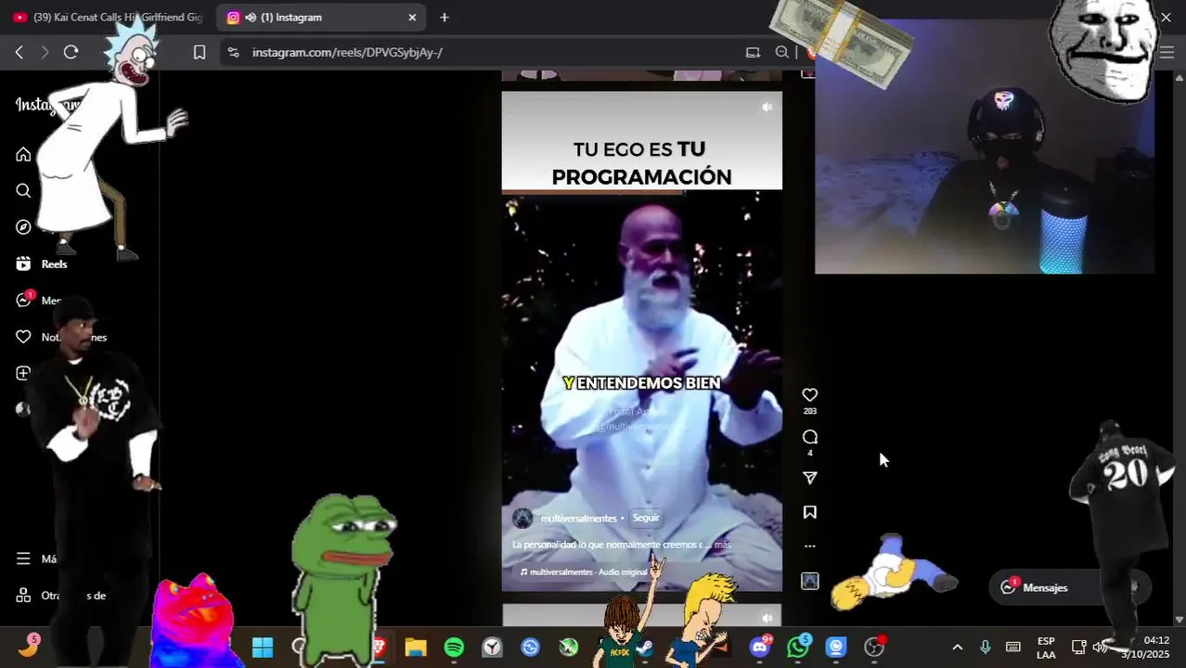The width and height of the screenshot is (1186, 668).
Task: Bookmark this page in browser toolbar
Action: pos(199,52)
